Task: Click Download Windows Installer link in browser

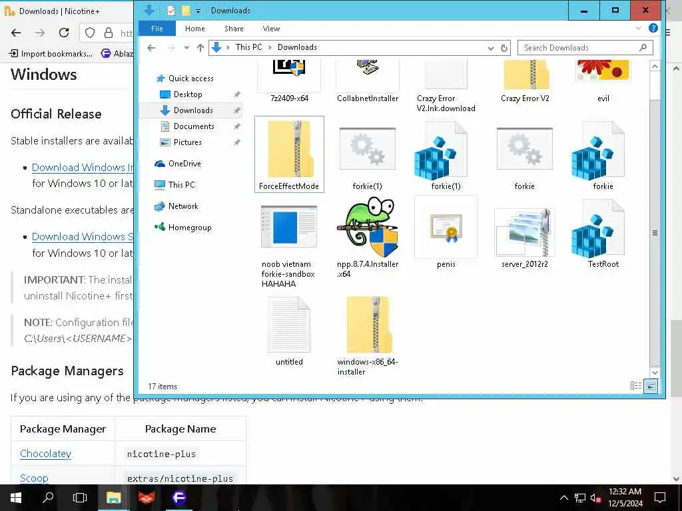Action: click(x=83, y=167)
